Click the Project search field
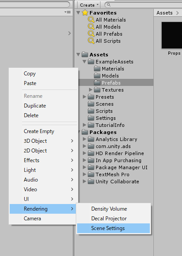182x256 pixels. (x=143, y=5)
